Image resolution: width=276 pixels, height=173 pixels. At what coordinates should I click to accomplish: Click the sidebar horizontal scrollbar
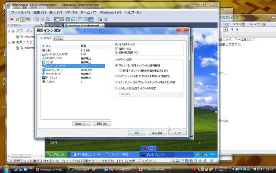click(x=25, y=156)
